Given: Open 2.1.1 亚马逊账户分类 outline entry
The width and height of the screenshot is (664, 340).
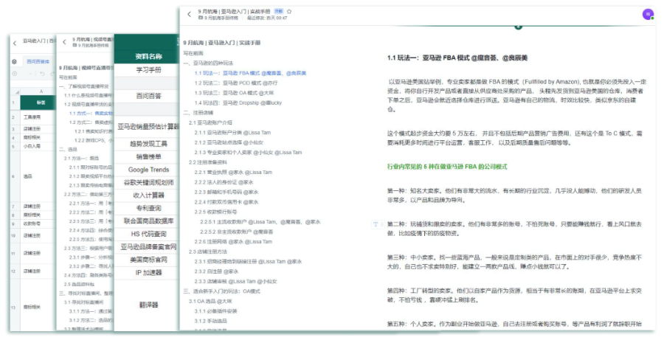Looking at the screenshot, I should tap(232, 133).
